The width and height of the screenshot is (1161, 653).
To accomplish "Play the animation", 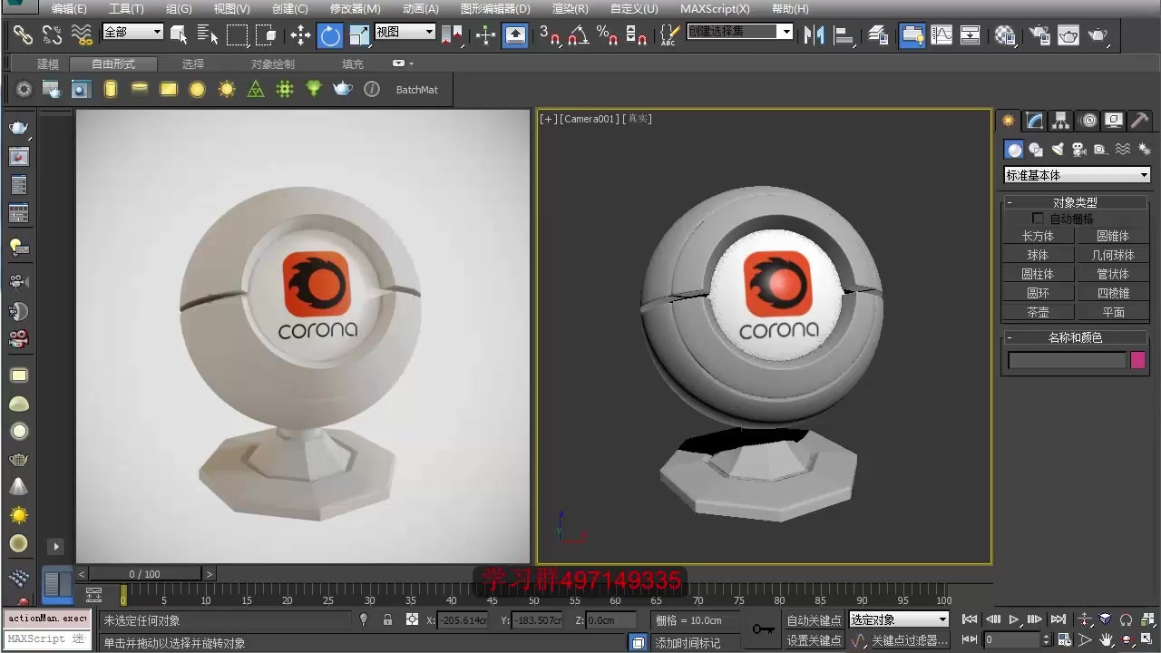I will (1014, 619).
